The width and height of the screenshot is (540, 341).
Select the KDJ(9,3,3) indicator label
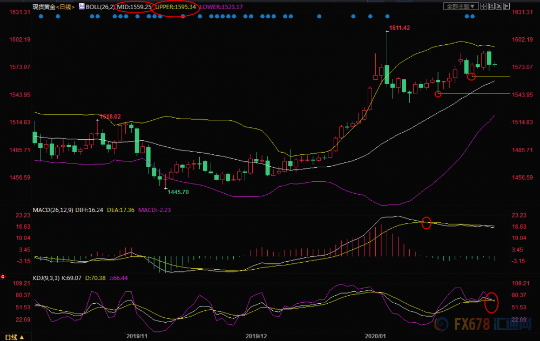pyautogui.click(x=46, y=278)
